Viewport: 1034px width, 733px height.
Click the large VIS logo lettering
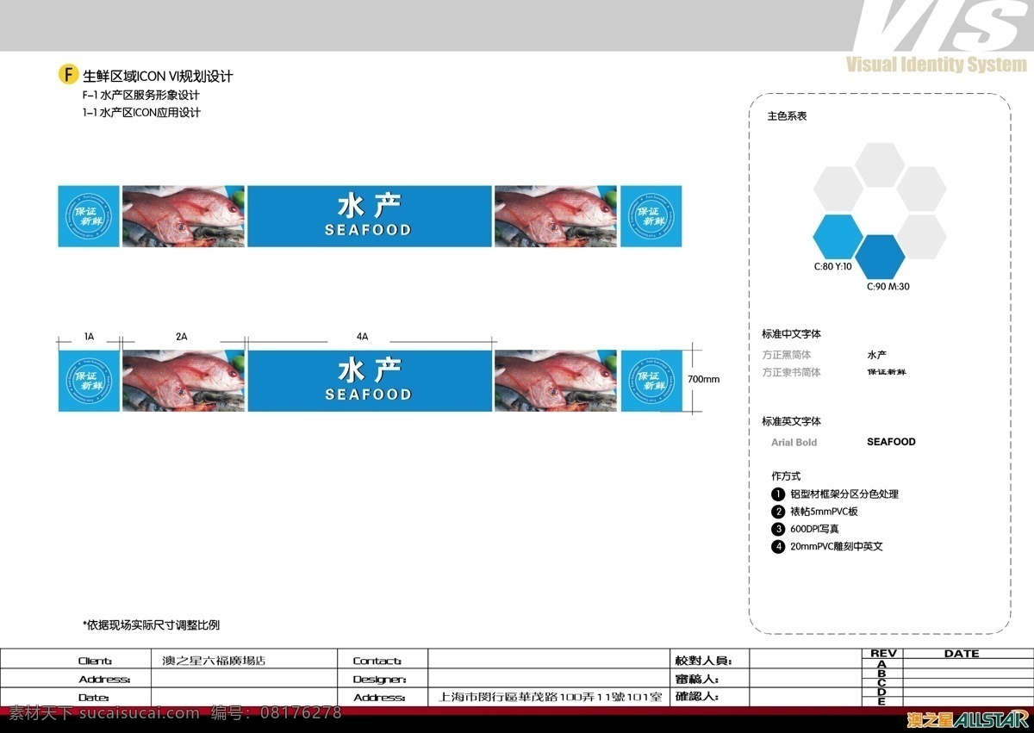pos(942,26)
